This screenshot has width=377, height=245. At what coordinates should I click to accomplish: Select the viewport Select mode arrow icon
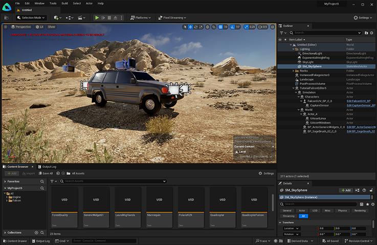click(185, 27)
